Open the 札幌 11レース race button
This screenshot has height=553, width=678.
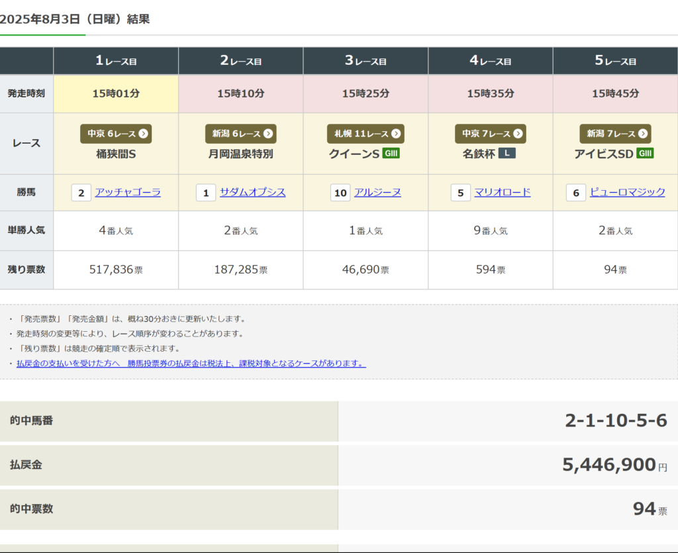point(365,134)
